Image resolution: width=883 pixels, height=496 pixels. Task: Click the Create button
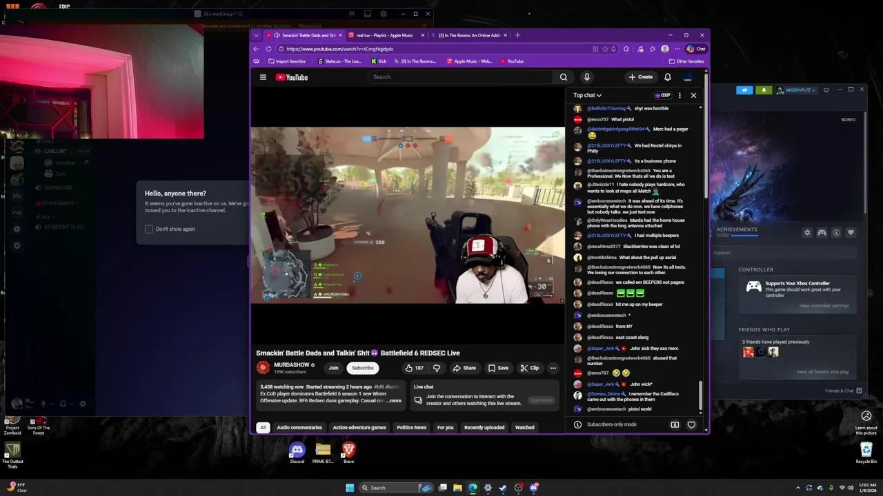[641, 77]
